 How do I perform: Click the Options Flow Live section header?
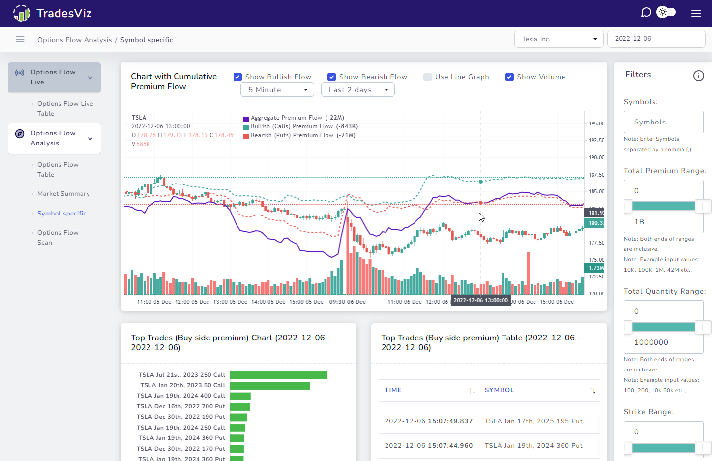(x=54, y=77)
